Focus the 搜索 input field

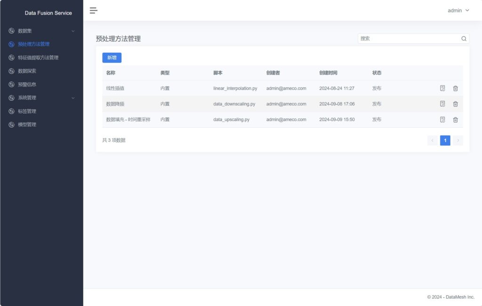tap(410, 39)
